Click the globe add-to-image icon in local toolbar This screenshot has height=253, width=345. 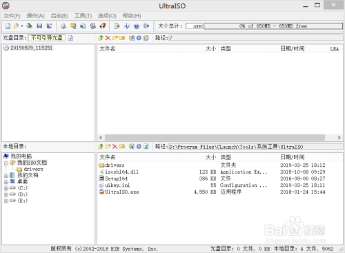pyautogui.click(x=132, y=146)
